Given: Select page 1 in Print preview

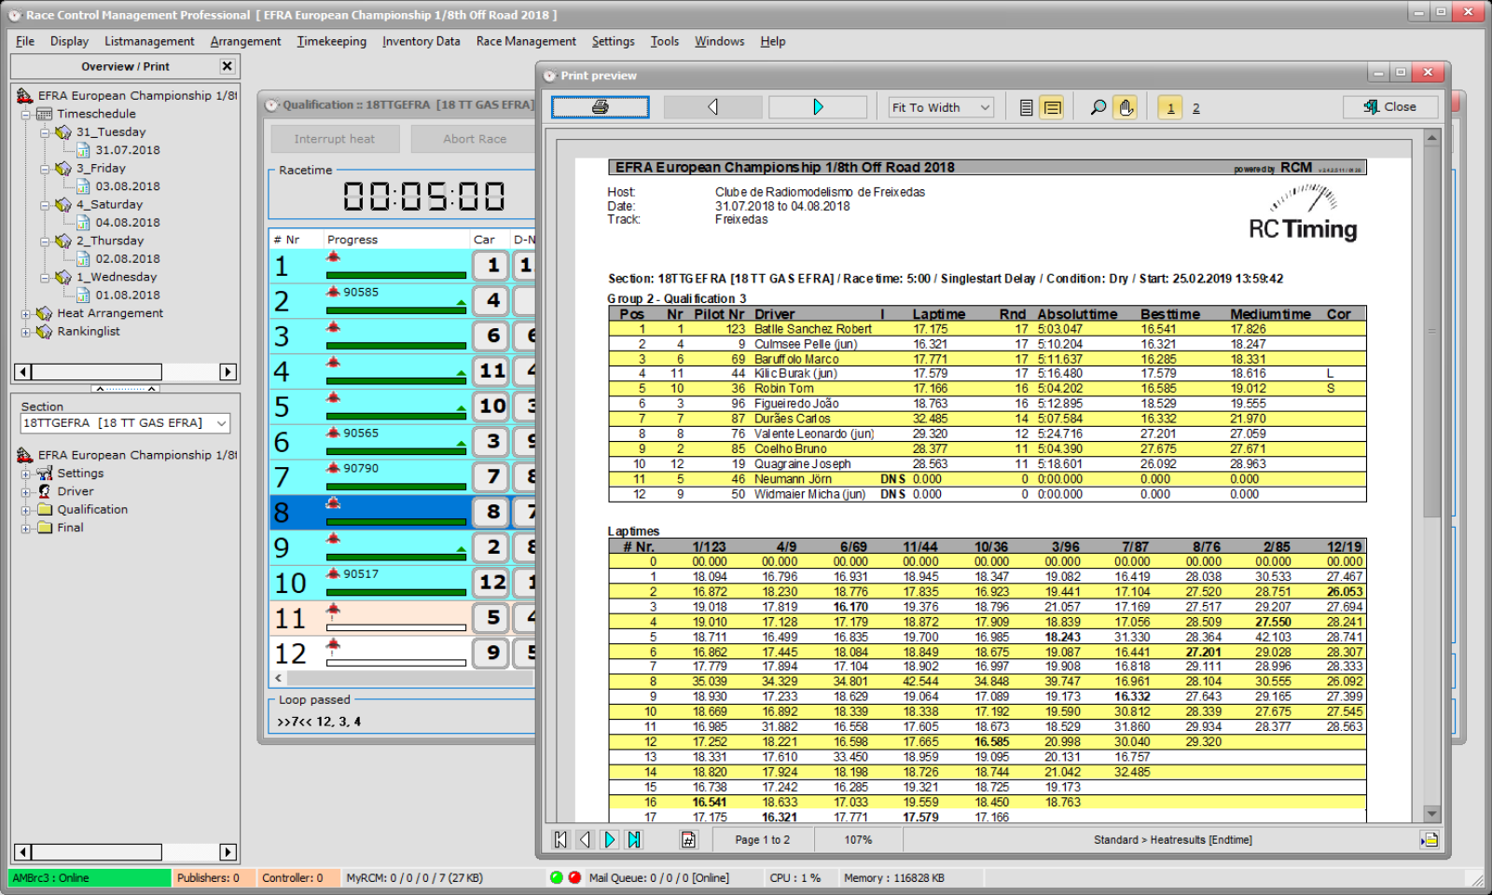Looking at the screenshot, I should (x=1170, y=106).
